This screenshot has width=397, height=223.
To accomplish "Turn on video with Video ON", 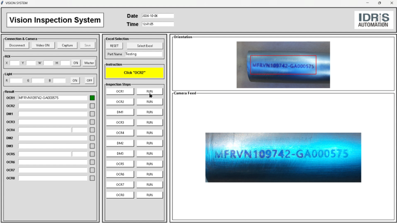I will click(x=42, y=45).
